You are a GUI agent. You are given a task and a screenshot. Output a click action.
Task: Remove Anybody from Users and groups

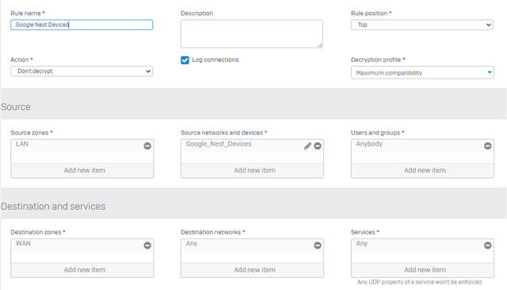[488, 146]
